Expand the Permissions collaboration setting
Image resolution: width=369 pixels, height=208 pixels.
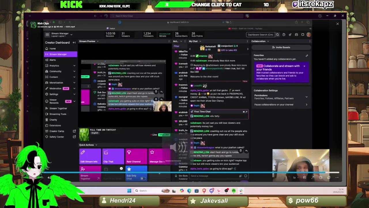point(306,97)
